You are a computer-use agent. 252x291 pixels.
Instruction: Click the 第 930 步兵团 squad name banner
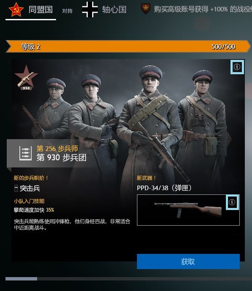pyautogui.click(x=62, y=158)
